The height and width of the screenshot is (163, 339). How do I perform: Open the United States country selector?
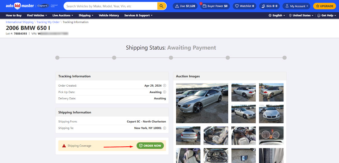(301, 15)
